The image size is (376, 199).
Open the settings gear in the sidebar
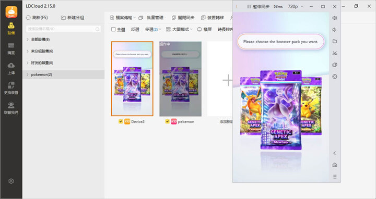click(11, 181)
